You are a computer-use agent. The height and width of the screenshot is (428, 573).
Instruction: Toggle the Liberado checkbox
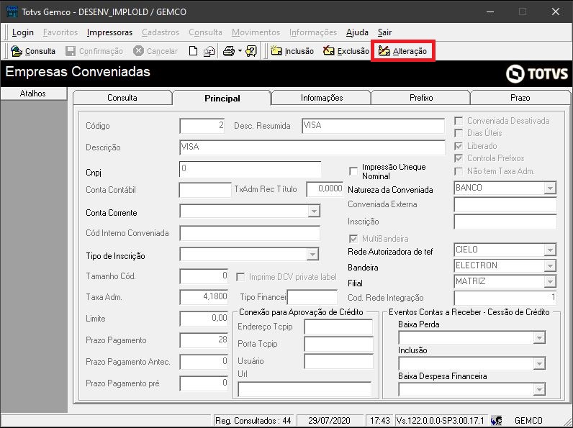(x=459, y=146)
